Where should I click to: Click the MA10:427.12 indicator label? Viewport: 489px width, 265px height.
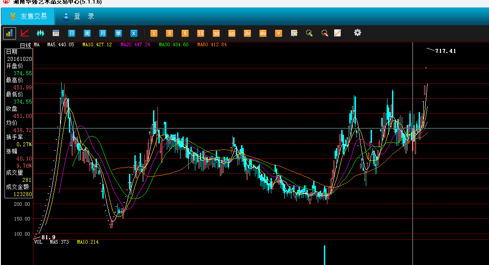point(97,44)
